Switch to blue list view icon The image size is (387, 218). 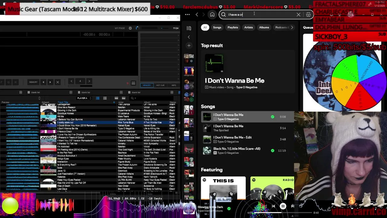98,98
